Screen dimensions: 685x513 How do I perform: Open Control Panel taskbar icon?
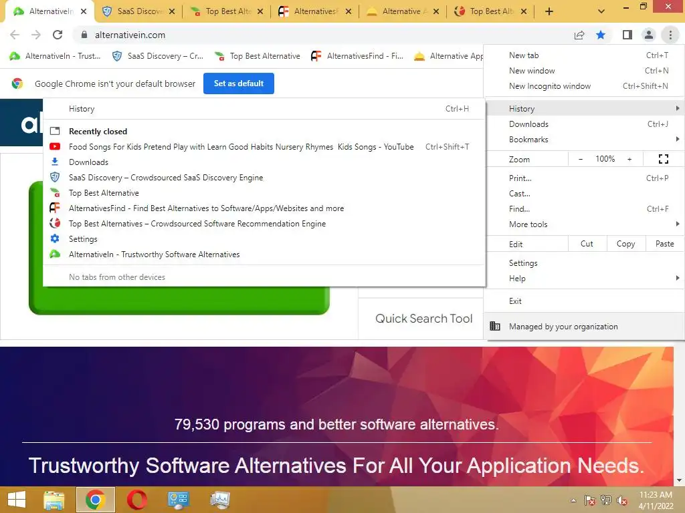pos(178,500)
